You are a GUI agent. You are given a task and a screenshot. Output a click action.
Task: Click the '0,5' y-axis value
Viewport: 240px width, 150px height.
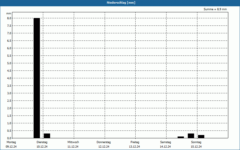click(x=9, y=131)
